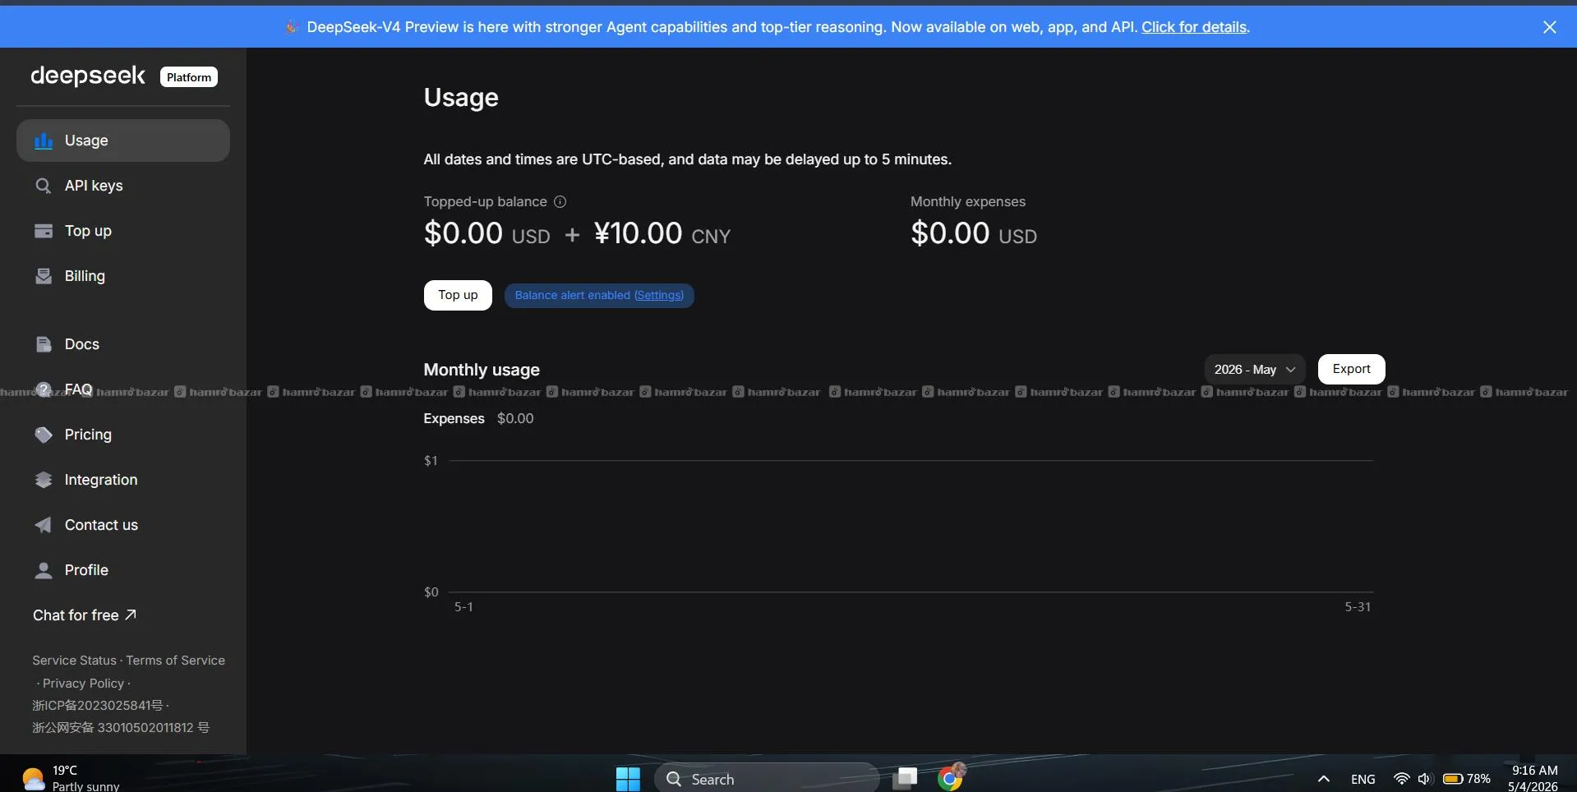Click the 浙公网安备 33010502011812 号 link
Screen dimensions: 1577x792
coord(121,728)
